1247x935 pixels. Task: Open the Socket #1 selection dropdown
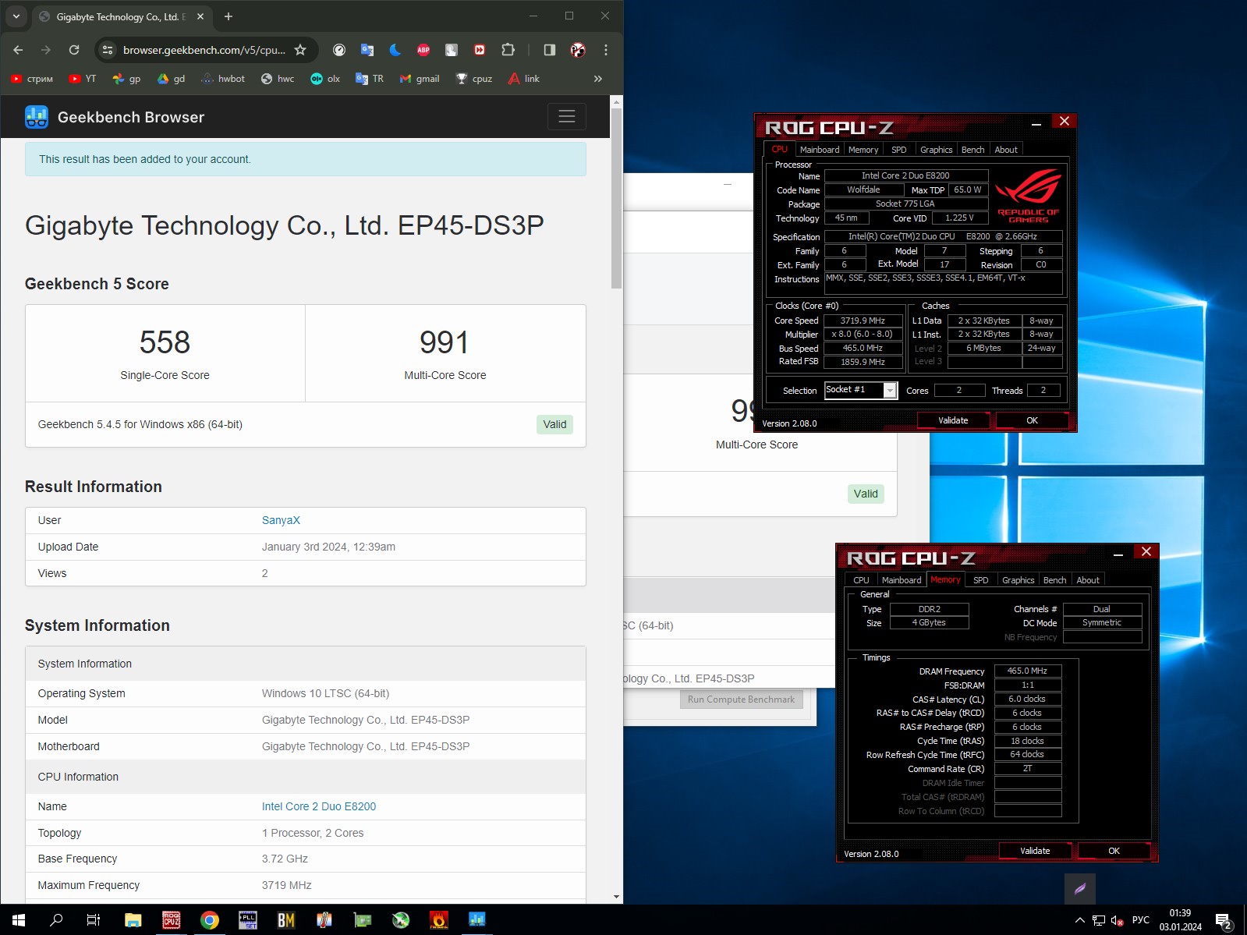[861, 390]
